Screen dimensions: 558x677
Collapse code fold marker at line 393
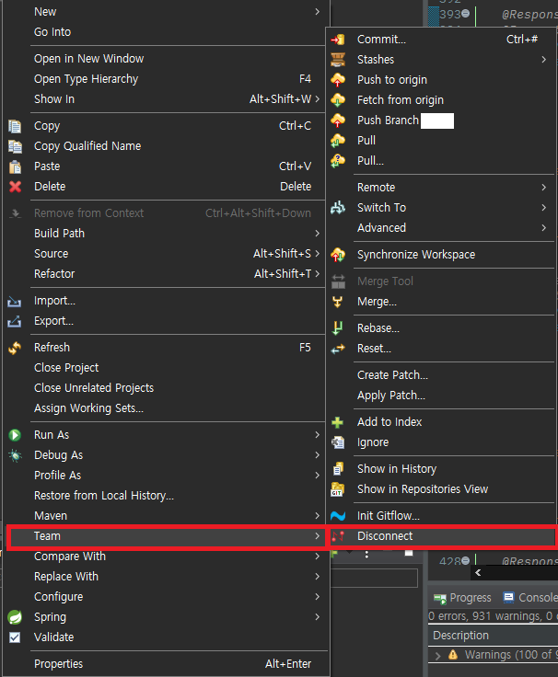(x=466, y=14)
